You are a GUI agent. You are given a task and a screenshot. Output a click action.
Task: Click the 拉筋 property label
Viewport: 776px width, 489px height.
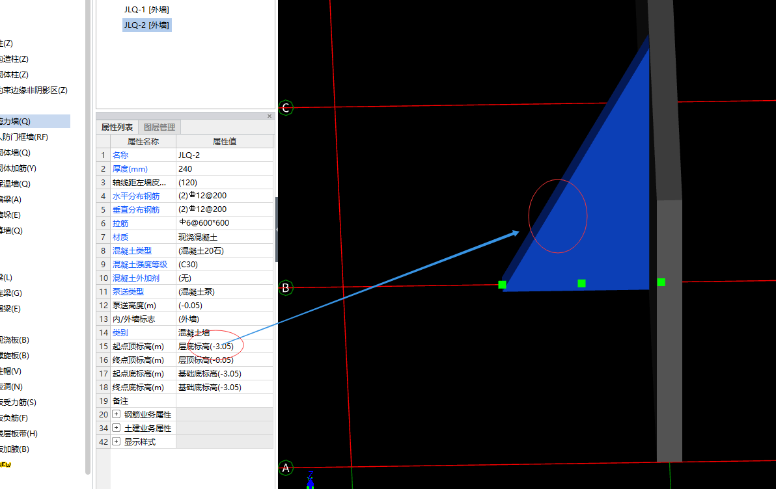pos(120,223)
